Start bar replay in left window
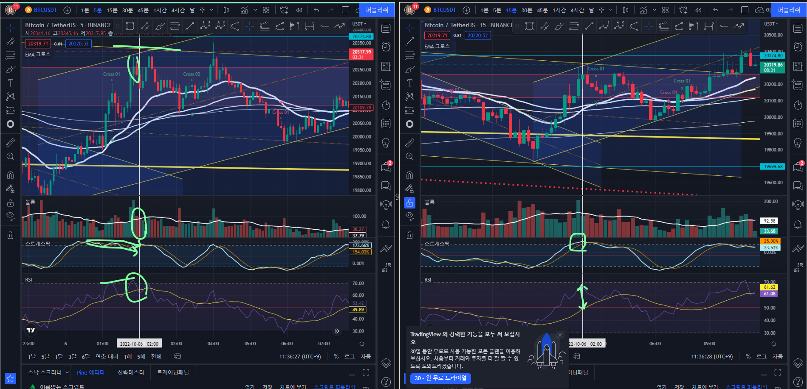This screenshot has height=389, width=807. click(299, 10)
